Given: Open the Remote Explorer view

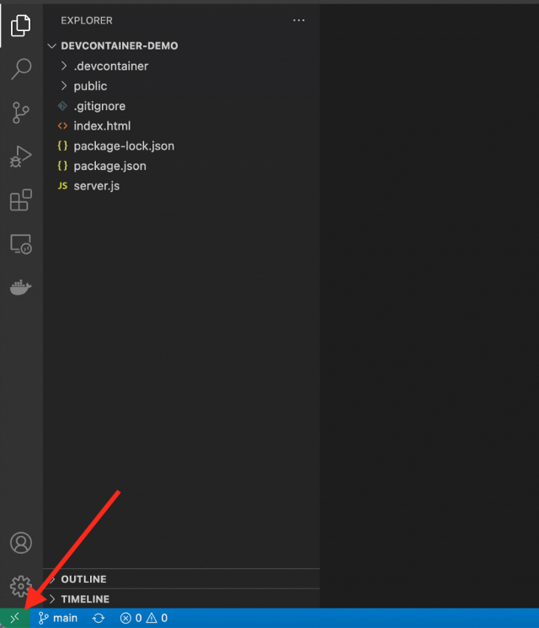Looking at the screenshot, I should click(21, 244).
